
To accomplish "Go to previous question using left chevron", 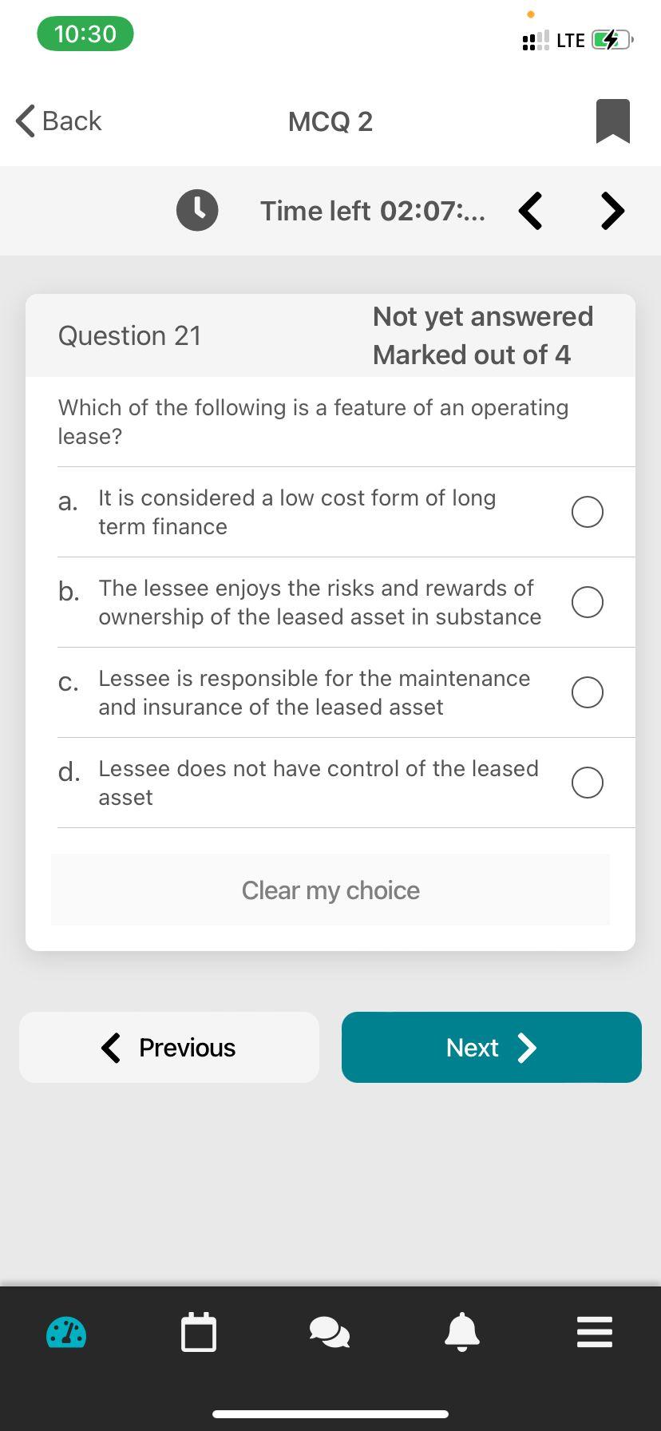I will click(x=531, y=211).
